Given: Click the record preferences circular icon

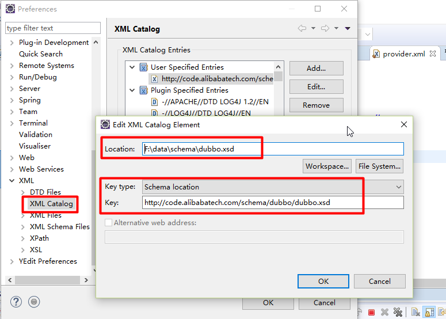Looking at the screenshot, I should 34,302.
